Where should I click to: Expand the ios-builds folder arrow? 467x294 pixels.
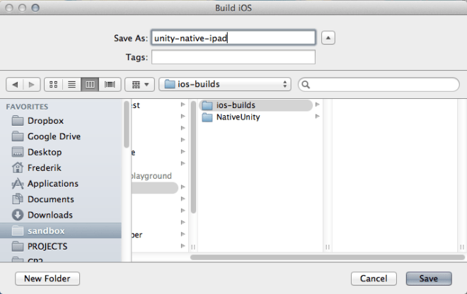click(318, 105)
